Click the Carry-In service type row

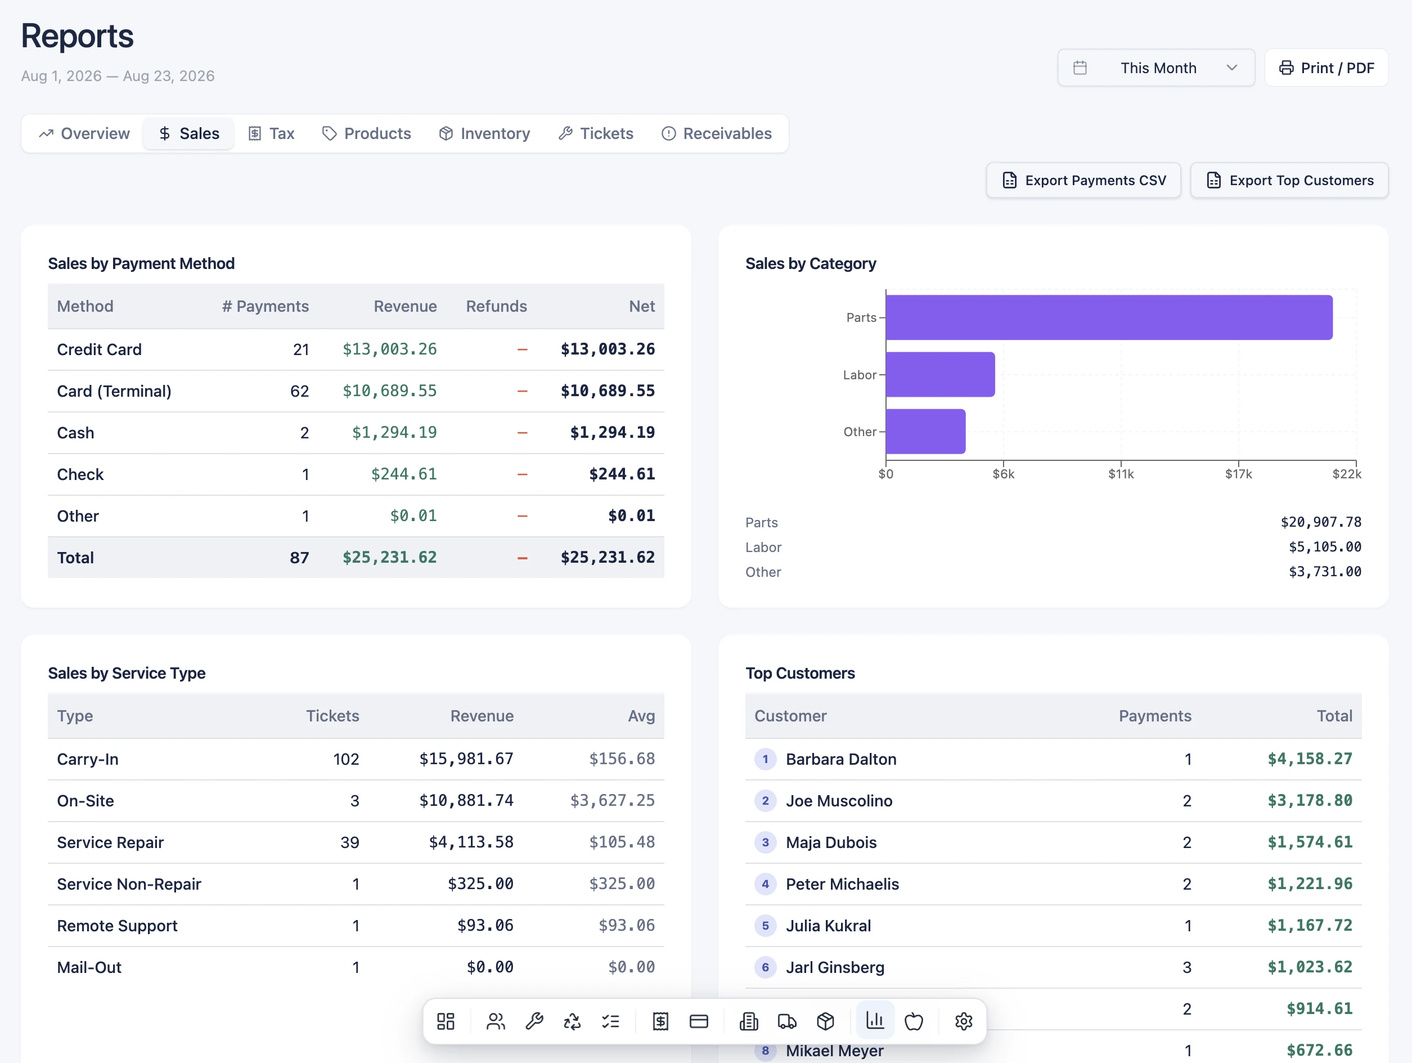(x=356, y=759)
